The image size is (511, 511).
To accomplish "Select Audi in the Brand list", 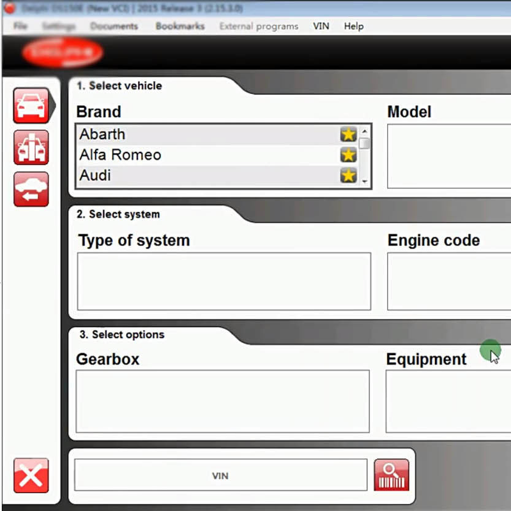I will (96, 175).
